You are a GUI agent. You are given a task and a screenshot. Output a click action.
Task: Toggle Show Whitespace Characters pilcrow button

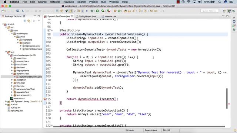click(x=87, y=11)
